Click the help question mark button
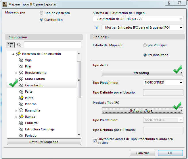188x159 pixels. click(x=170, y=3)
